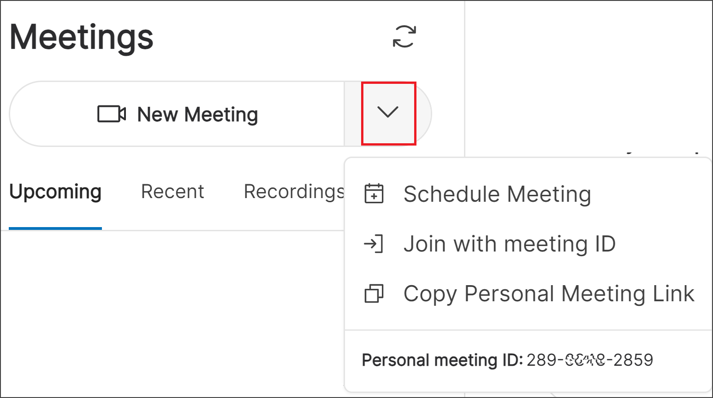Choose Schedule Meeting from the menu

(497, 194)
